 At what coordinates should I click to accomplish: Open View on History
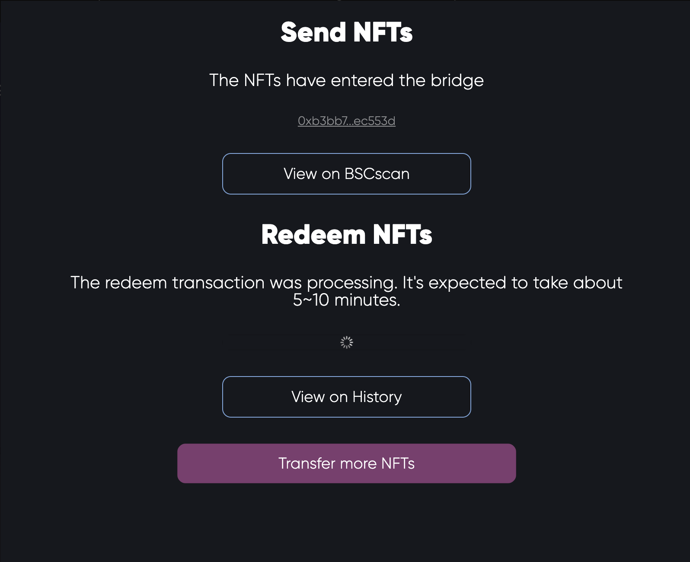pos(346,397)
